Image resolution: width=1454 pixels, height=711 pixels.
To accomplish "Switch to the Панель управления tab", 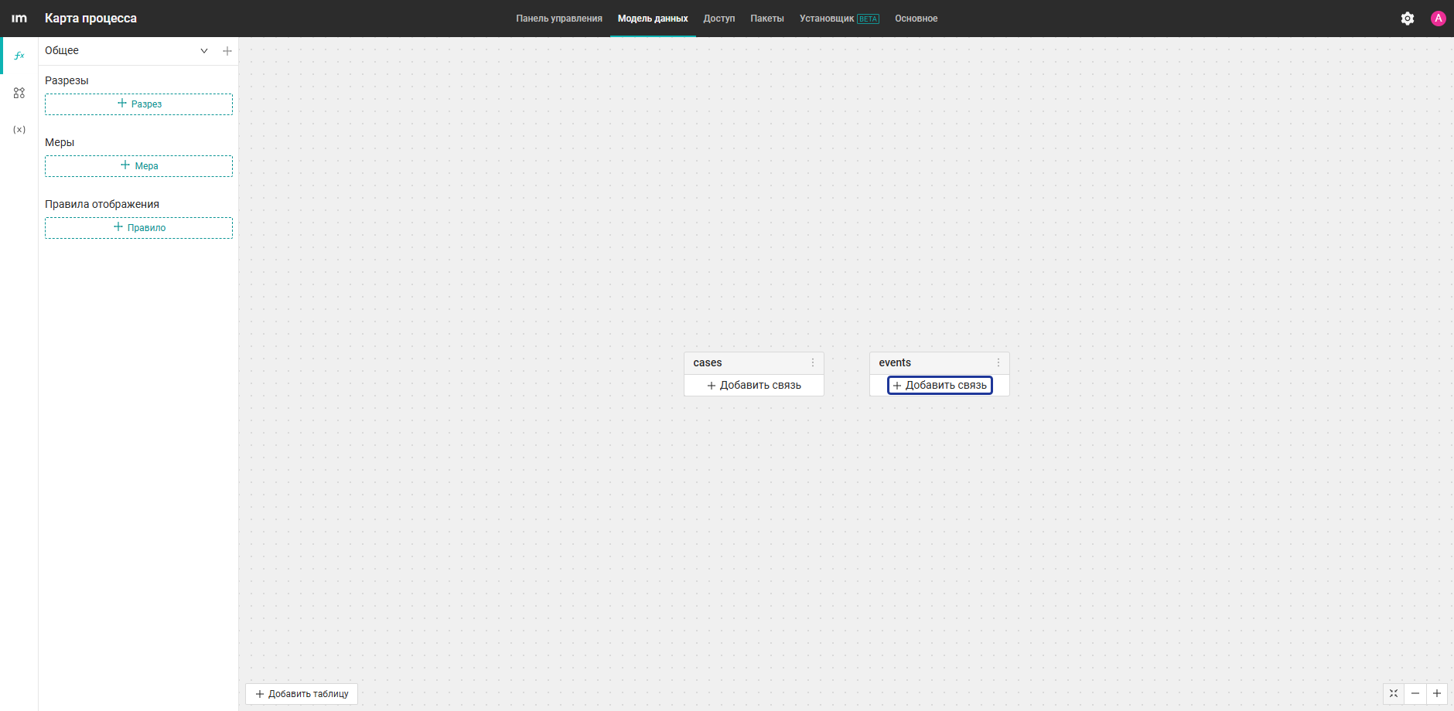I will [x=559, y=19].
